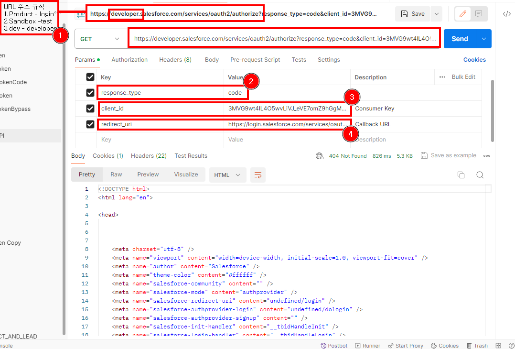Open Cookies in the status bar
This screenshot has width=515, height=349.
(445, 345)
